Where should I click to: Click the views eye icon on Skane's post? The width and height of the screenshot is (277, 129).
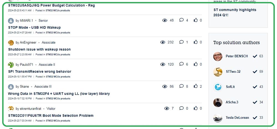pos(164,86)
